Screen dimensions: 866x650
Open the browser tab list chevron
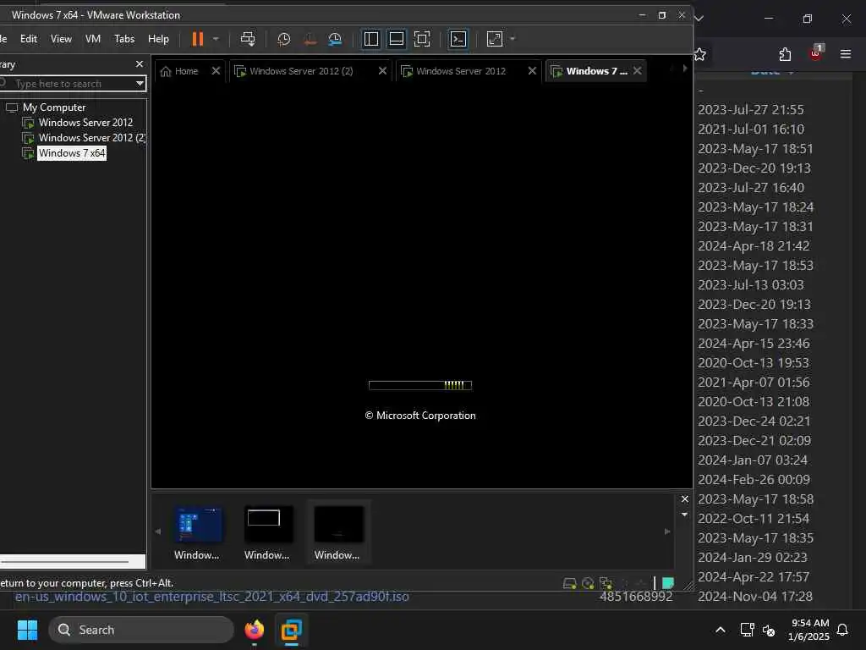point(699,19)
